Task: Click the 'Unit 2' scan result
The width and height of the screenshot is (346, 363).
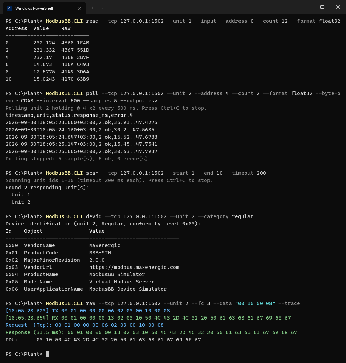Action: tap(21, 202)
